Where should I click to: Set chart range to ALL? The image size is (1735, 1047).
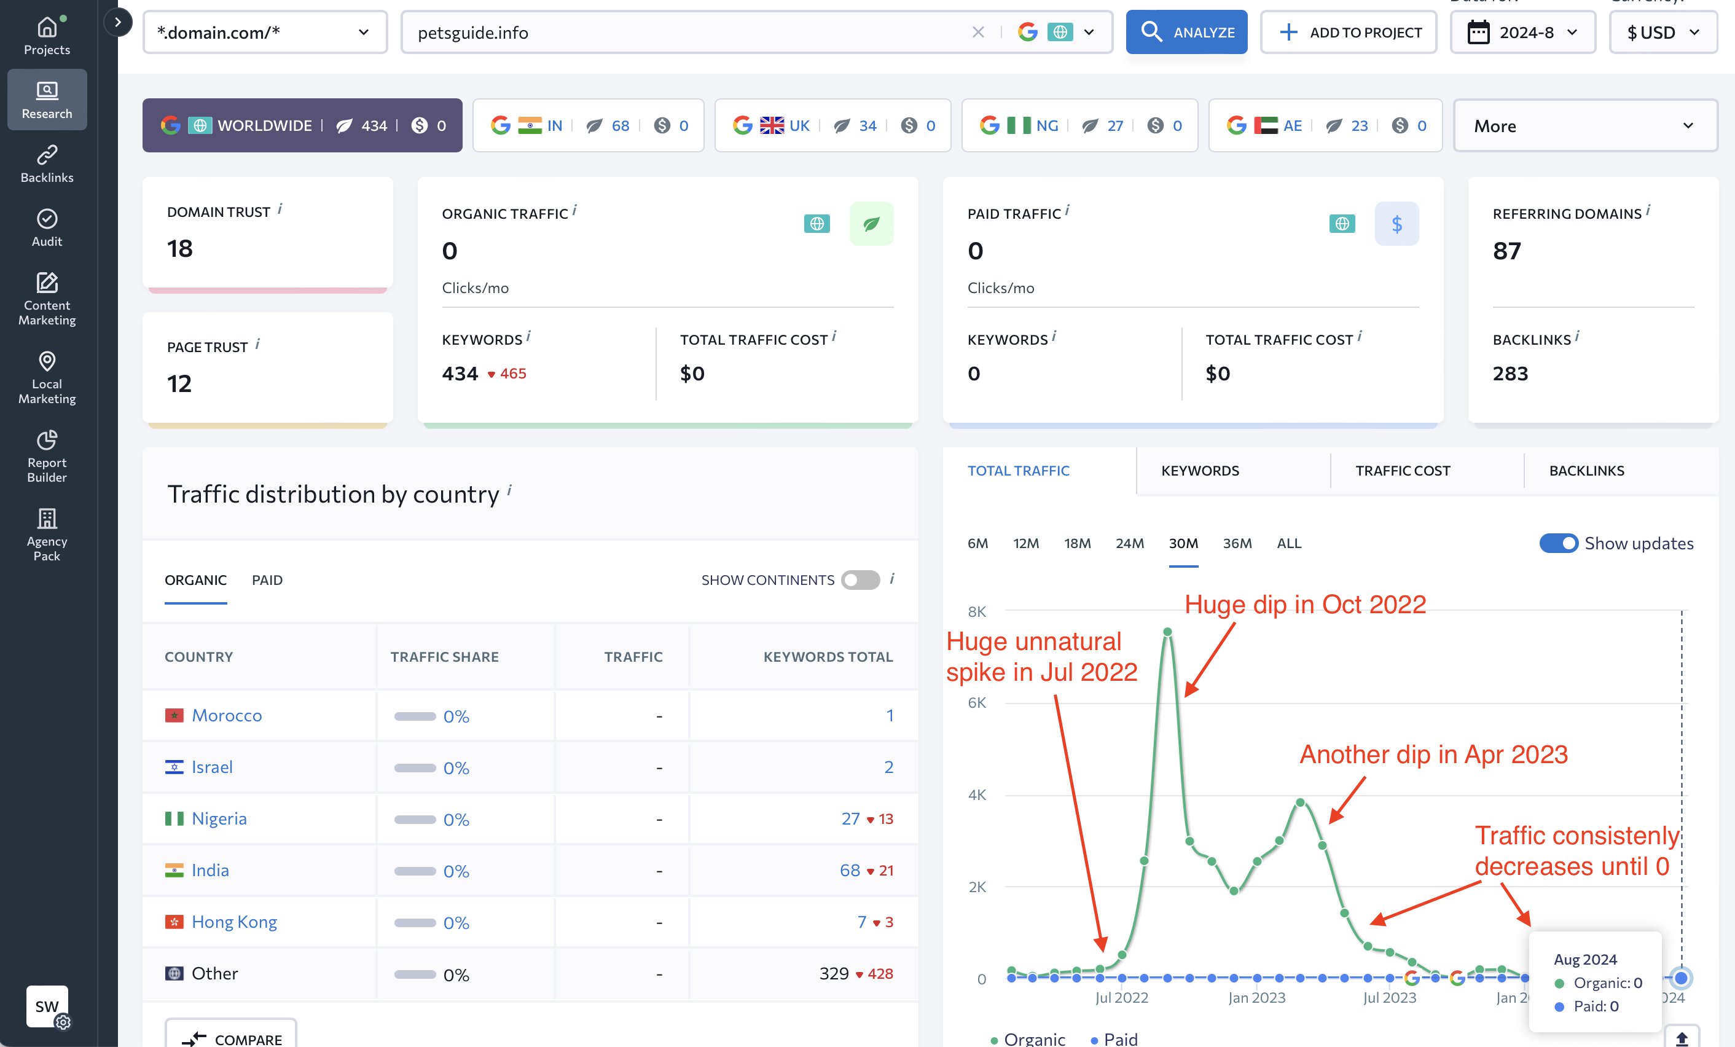pos(1288,543)
